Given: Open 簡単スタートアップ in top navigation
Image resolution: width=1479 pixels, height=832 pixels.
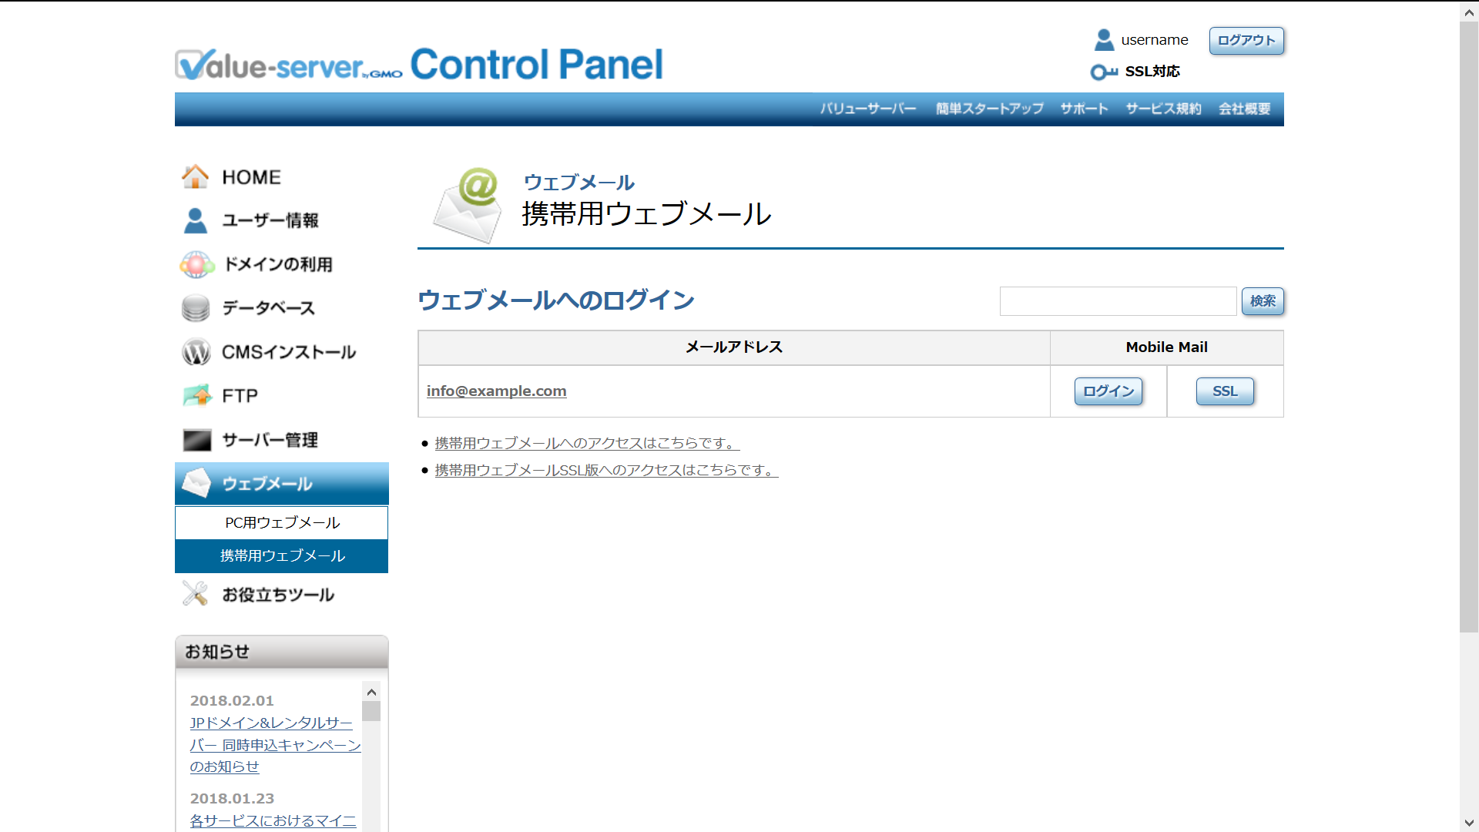Looking at the screenshot, I should [x=990, y=109].
